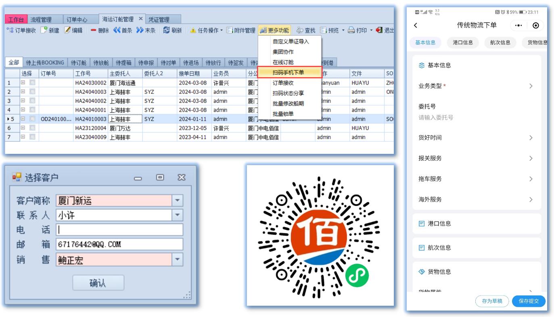This screenshot has width=554, height=317.
Task: Select 自定义单证导入 menu entry
Action: [291, 41]
